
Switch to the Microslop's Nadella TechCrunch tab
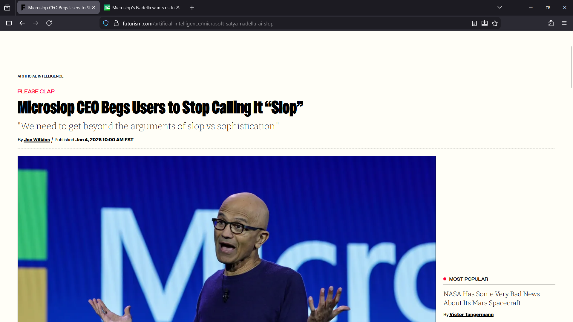point(140,7)
